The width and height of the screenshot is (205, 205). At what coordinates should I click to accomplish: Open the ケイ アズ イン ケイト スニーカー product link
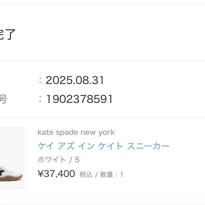103,146
